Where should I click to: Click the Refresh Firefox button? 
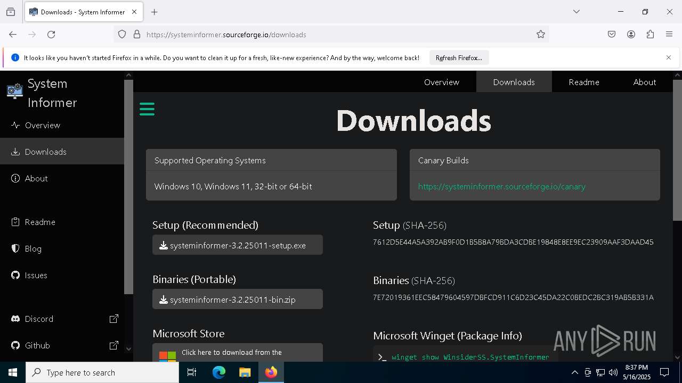coord(459,57)
